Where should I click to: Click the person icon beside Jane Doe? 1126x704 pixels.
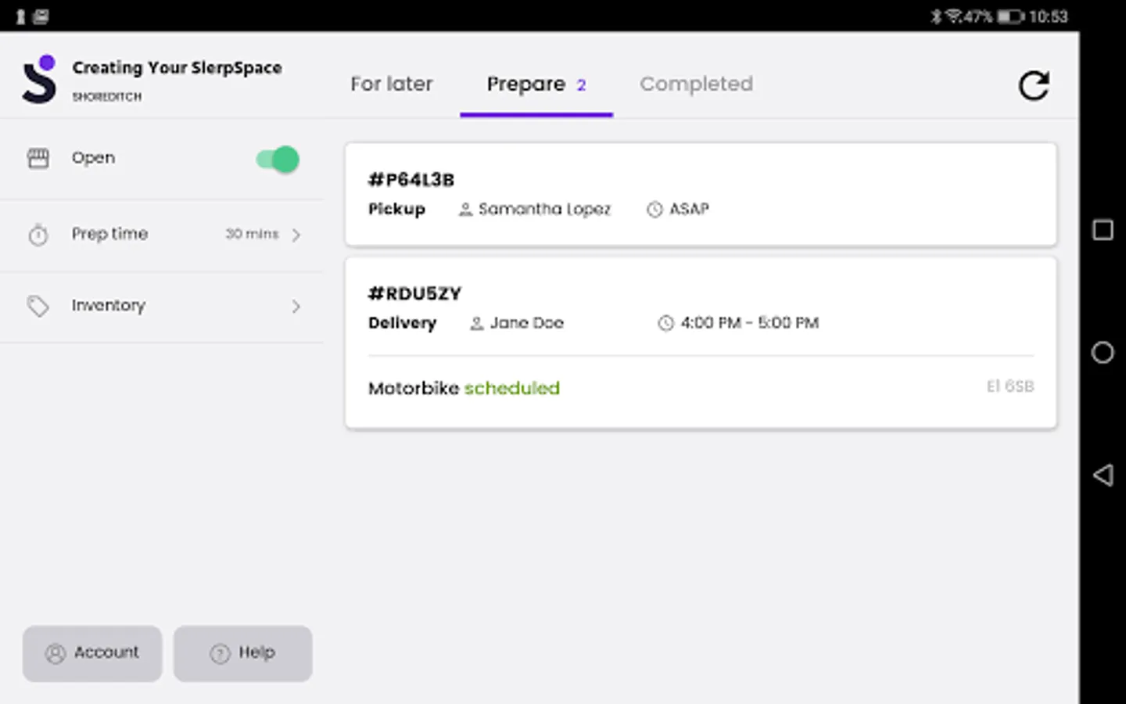[476, 323]
